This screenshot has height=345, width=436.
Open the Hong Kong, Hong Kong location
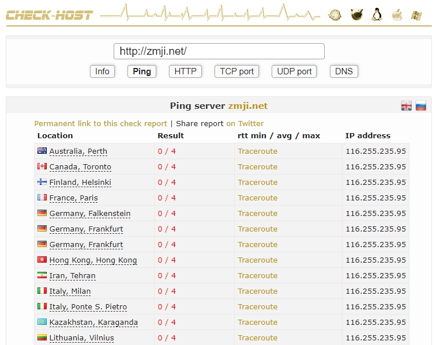93,260
